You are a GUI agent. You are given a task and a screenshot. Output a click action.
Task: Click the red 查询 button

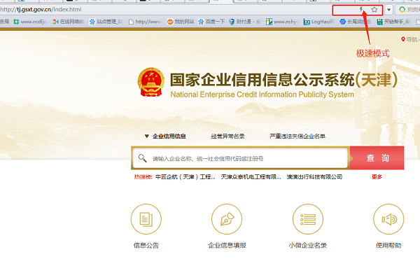pyautogui.click(x=377, y=158)
